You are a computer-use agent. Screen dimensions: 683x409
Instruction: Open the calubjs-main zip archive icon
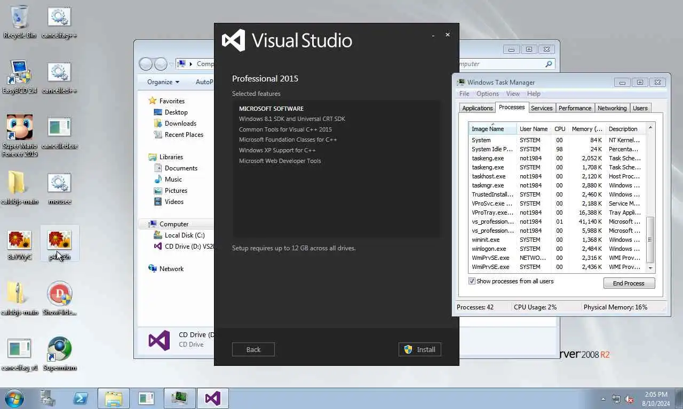coord(20,298)
